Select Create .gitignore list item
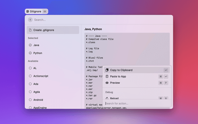Image resolution: width=198 pixels, height=124 pixels. [53, 30]
